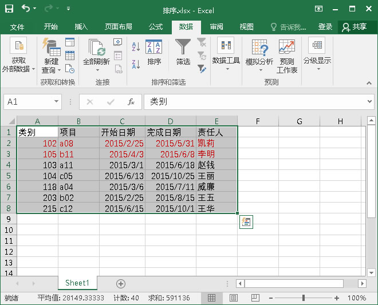378x305 pixels.
Task: Open the 排序 custom sort dialog
Action: click(x=154, y=53)
